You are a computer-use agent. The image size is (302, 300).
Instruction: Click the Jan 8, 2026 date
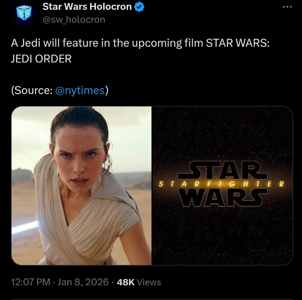tap(83, 282)
